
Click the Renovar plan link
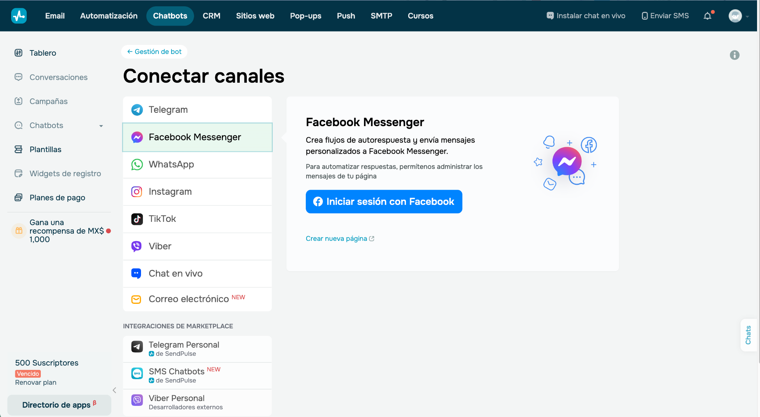coord(36,382)
